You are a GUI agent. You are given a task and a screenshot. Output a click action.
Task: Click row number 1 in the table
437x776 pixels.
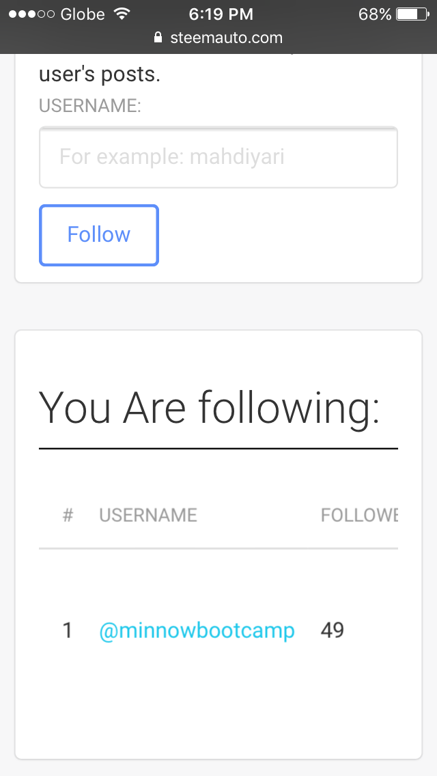click(67, 630)
